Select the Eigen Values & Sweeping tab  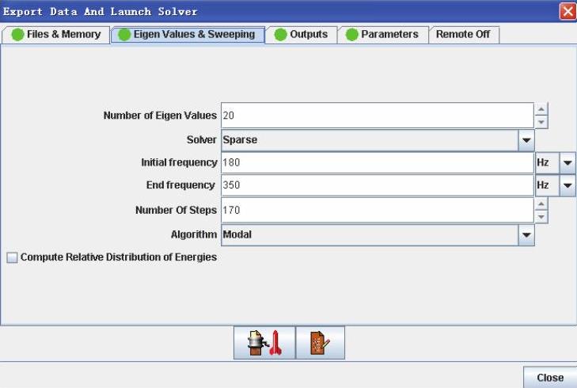188,35
